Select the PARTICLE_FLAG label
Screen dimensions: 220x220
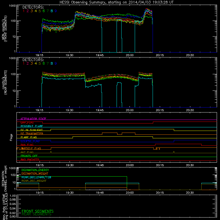(31, 148)
